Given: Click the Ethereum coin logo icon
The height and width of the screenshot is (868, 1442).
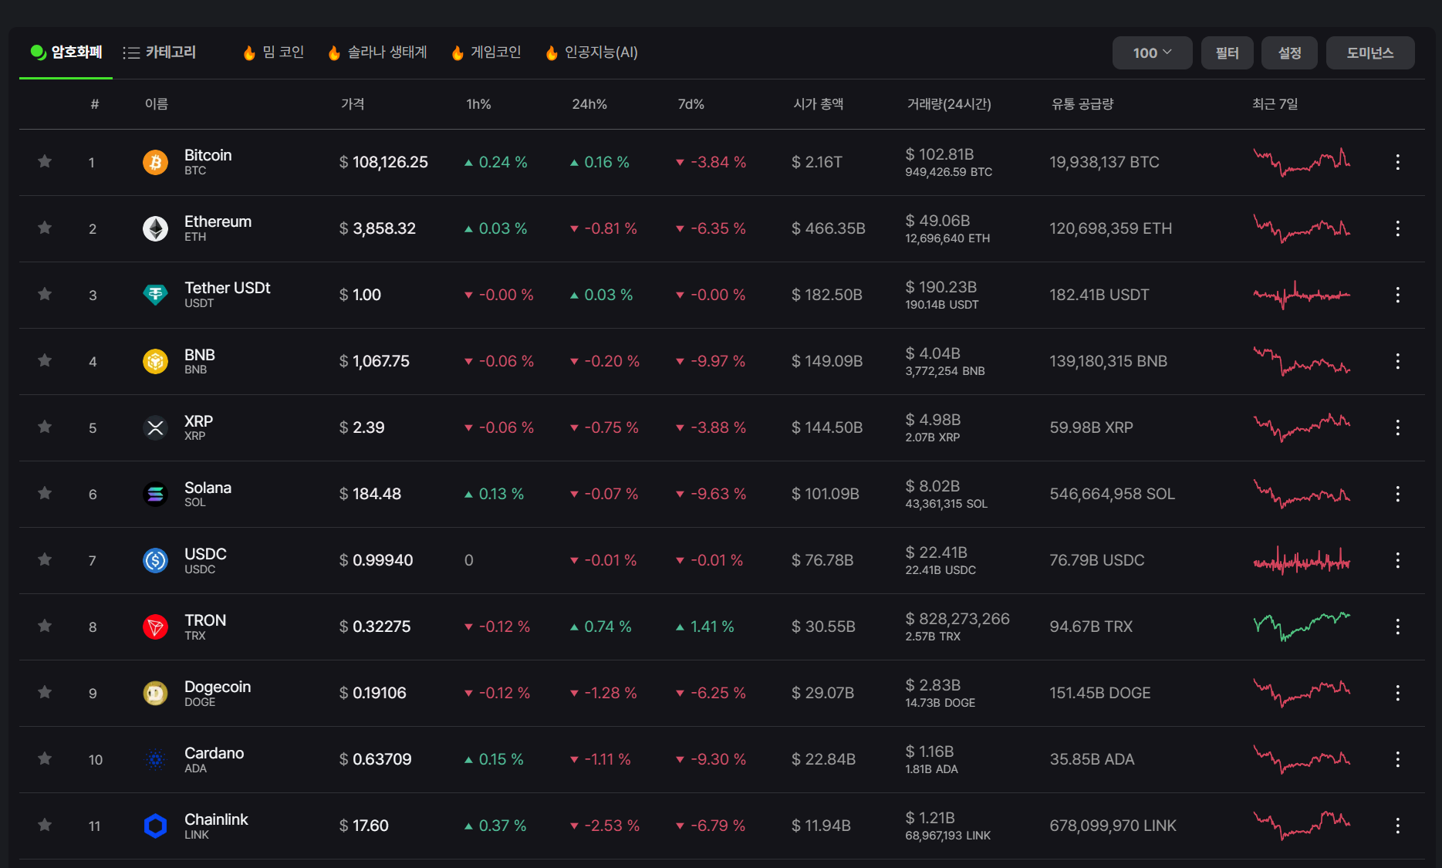Looking at the screenshot, I should click(x=155, y=228).
